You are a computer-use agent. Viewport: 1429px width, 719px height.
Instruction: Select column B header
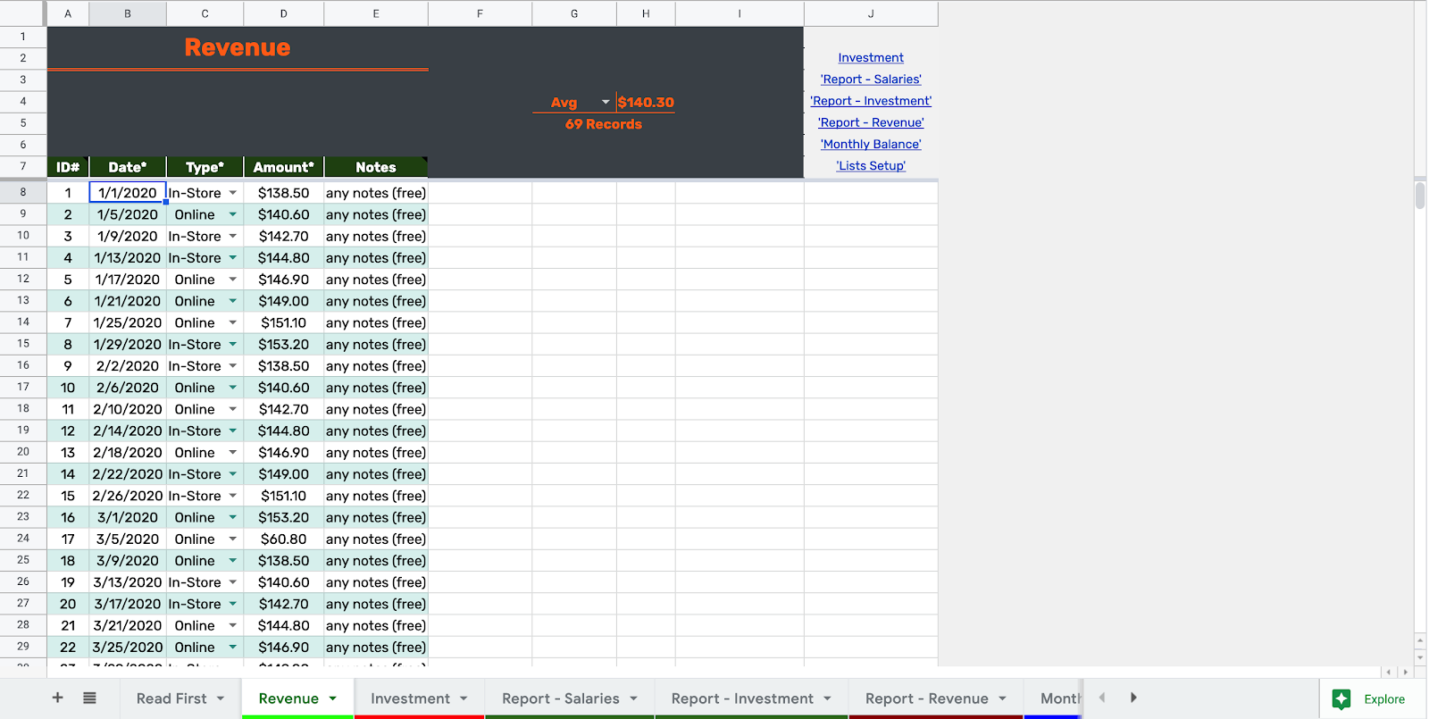[128, 13]
